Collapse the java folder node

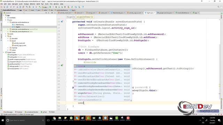[x=6, y=20]
